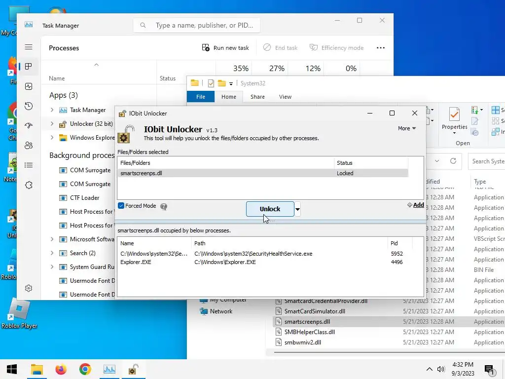Select smartscreenps.dll row in Unlocker file list
The image size is (505, 379).
click(x=263, y=173)
